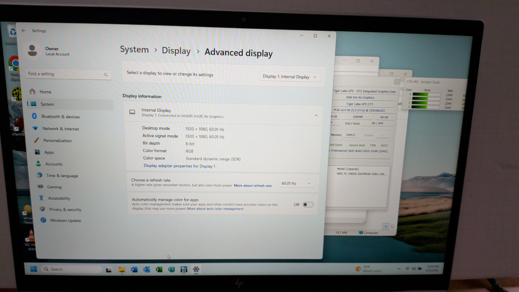Go to Display breadcrumb
Screen dimensions: 519x292
tap(176, 51)
